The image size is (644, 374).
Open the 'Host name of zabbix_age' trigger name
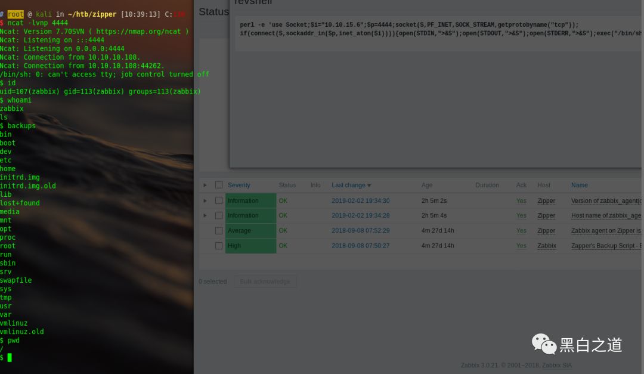click(606, 215)
